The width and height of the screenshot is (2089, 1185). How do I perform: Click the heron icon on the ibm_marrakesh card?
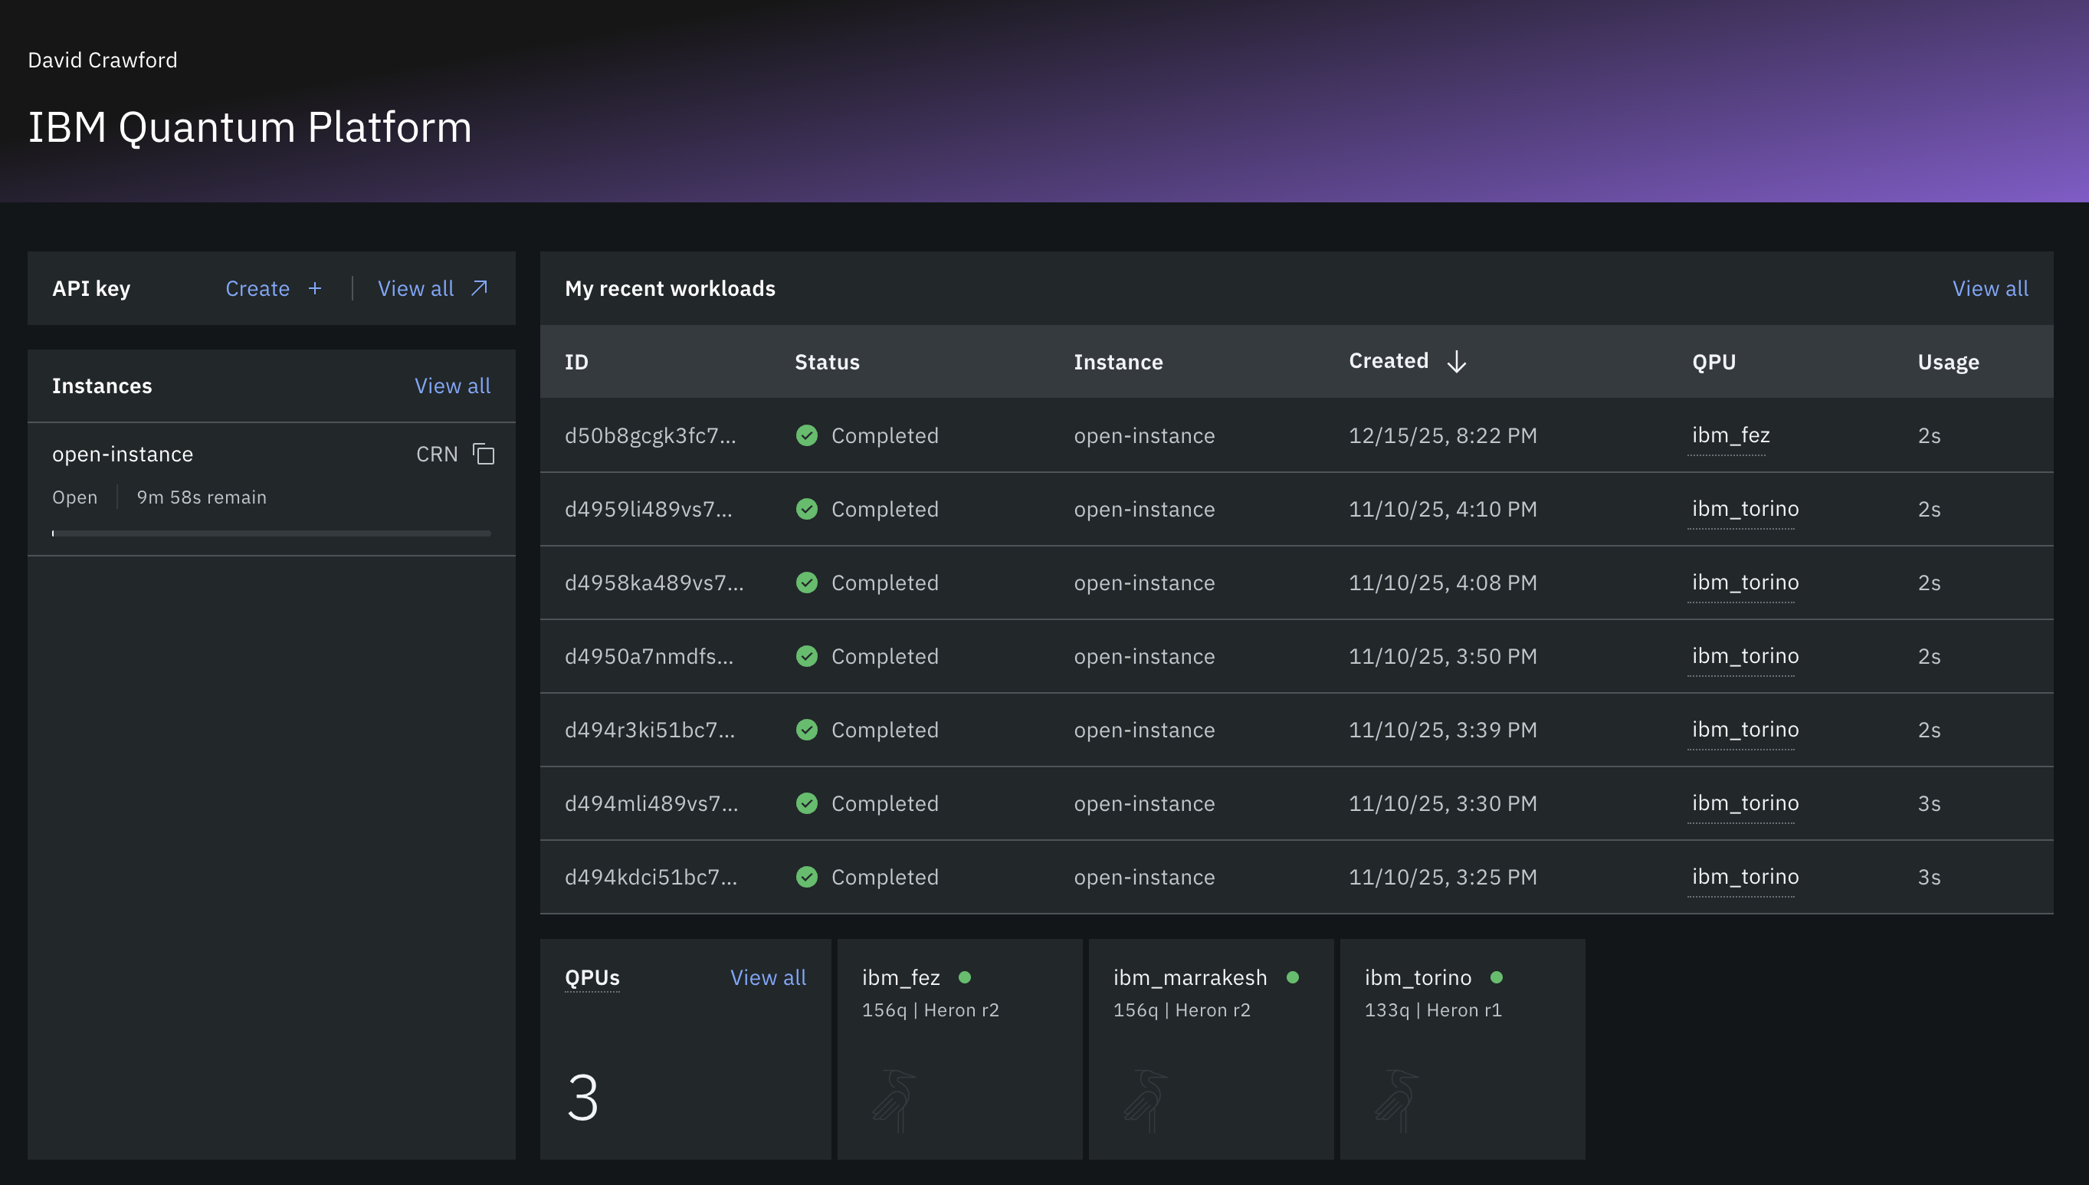[1146, 1100]
